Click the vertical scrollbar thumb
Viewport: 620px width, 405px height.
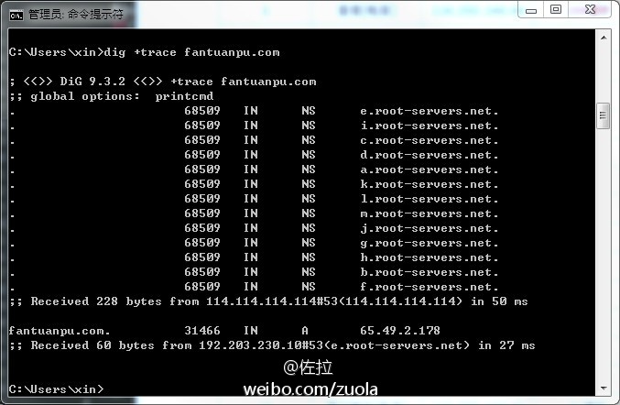pyautogui.click(x=603, y=115)
